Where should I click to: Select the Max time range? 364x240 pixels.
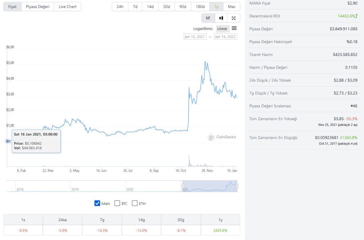point(232,6)
